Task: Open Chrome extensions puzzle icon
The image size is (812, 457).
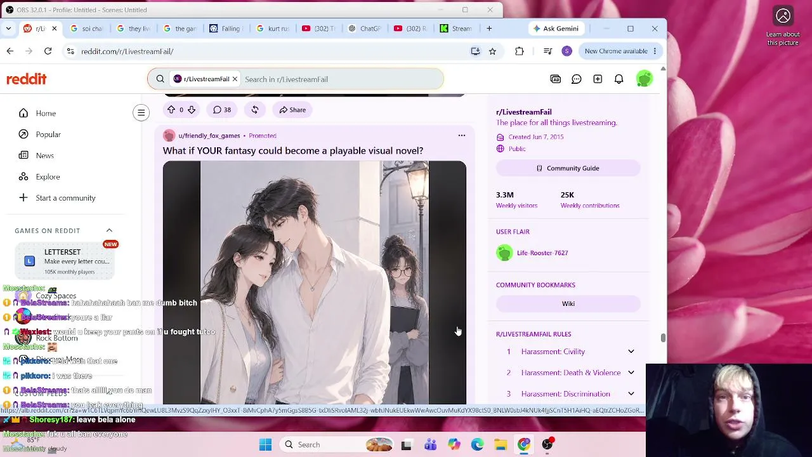Action: click(520, 51)
